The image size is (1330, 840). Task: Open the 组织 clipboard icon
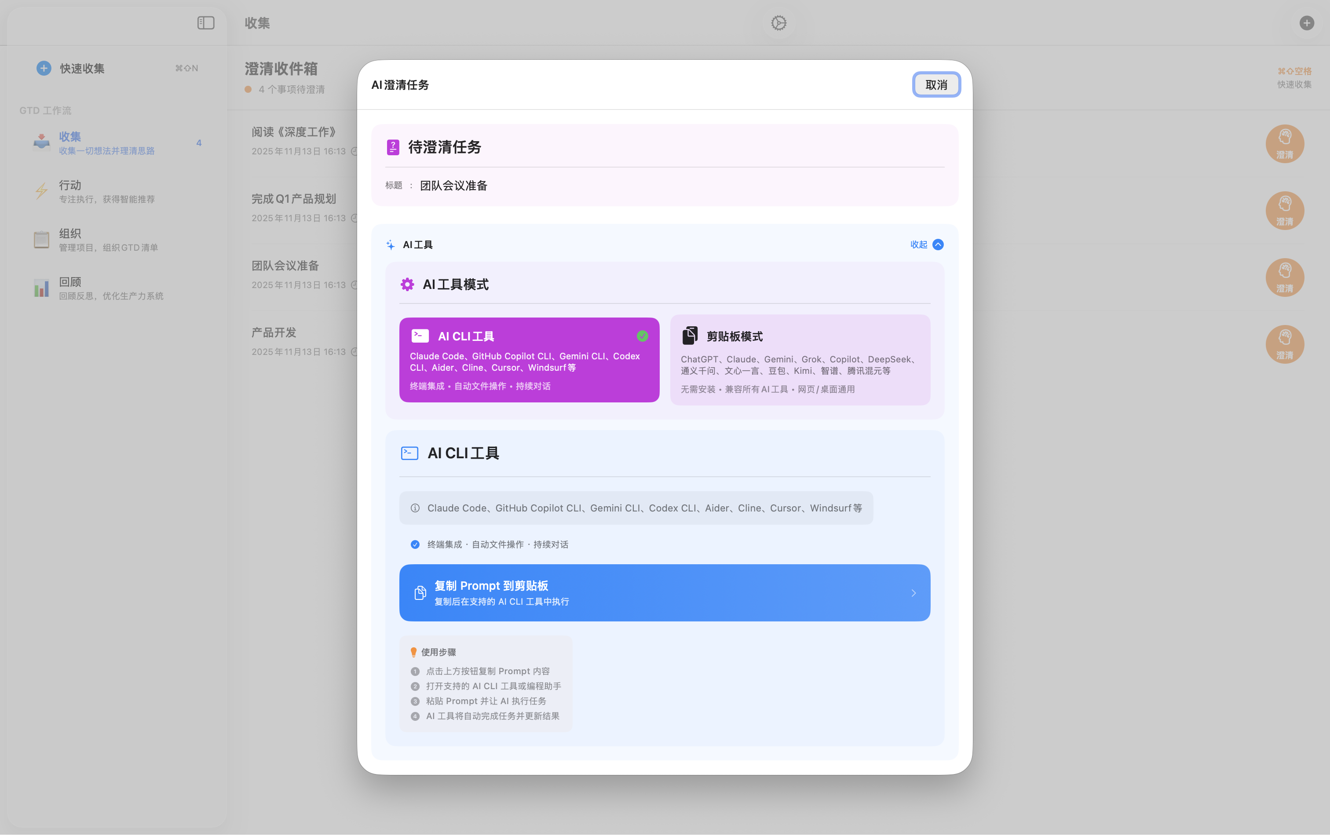click(x=41, y=240)
